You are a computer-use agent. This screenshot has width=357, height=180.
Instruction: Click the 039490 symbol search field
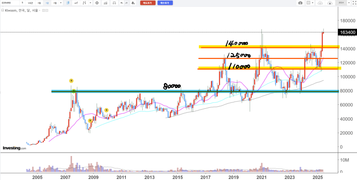pyautogui.click(x=10, y=3)
